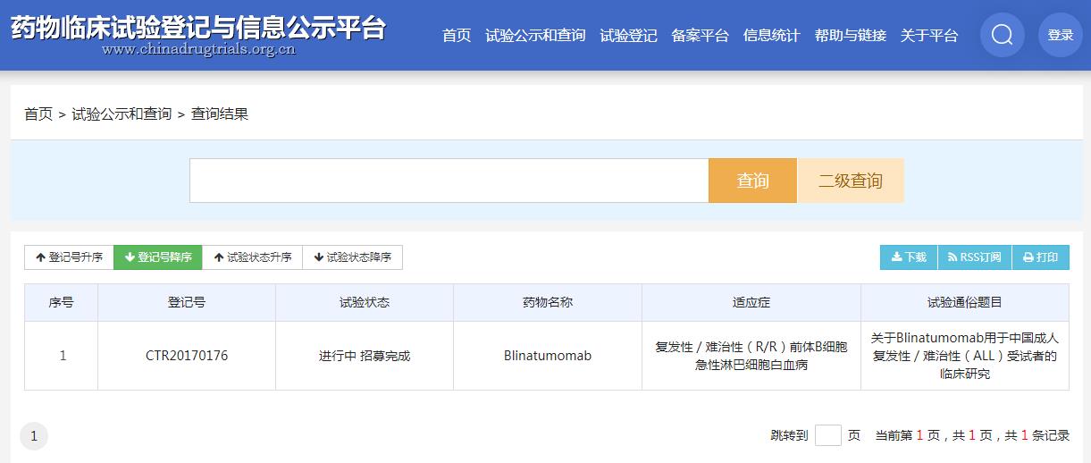Focus the 跳转到 page number input

click(828, 435)
